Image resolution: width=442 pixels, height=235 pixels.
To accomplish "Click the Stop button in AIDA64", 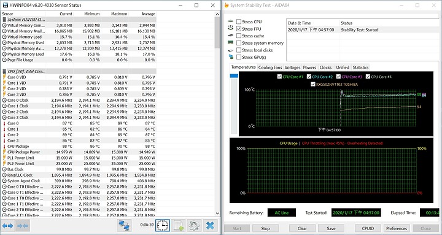I will (x=265, y=228).
